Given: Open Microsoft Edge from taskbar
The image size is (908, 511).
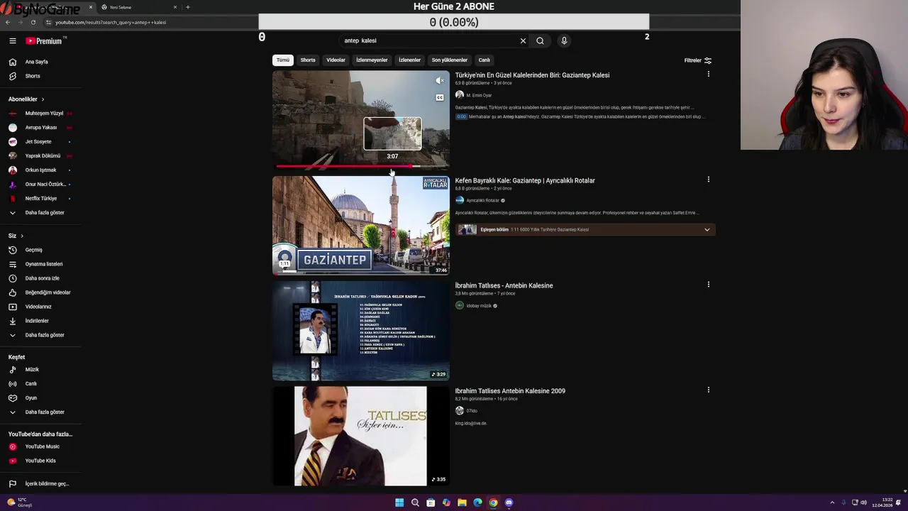Looking at the screenshot, I should pos(477,502).
